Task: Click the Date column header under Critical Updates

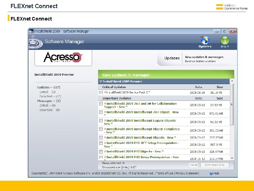Action: (198, 87)
